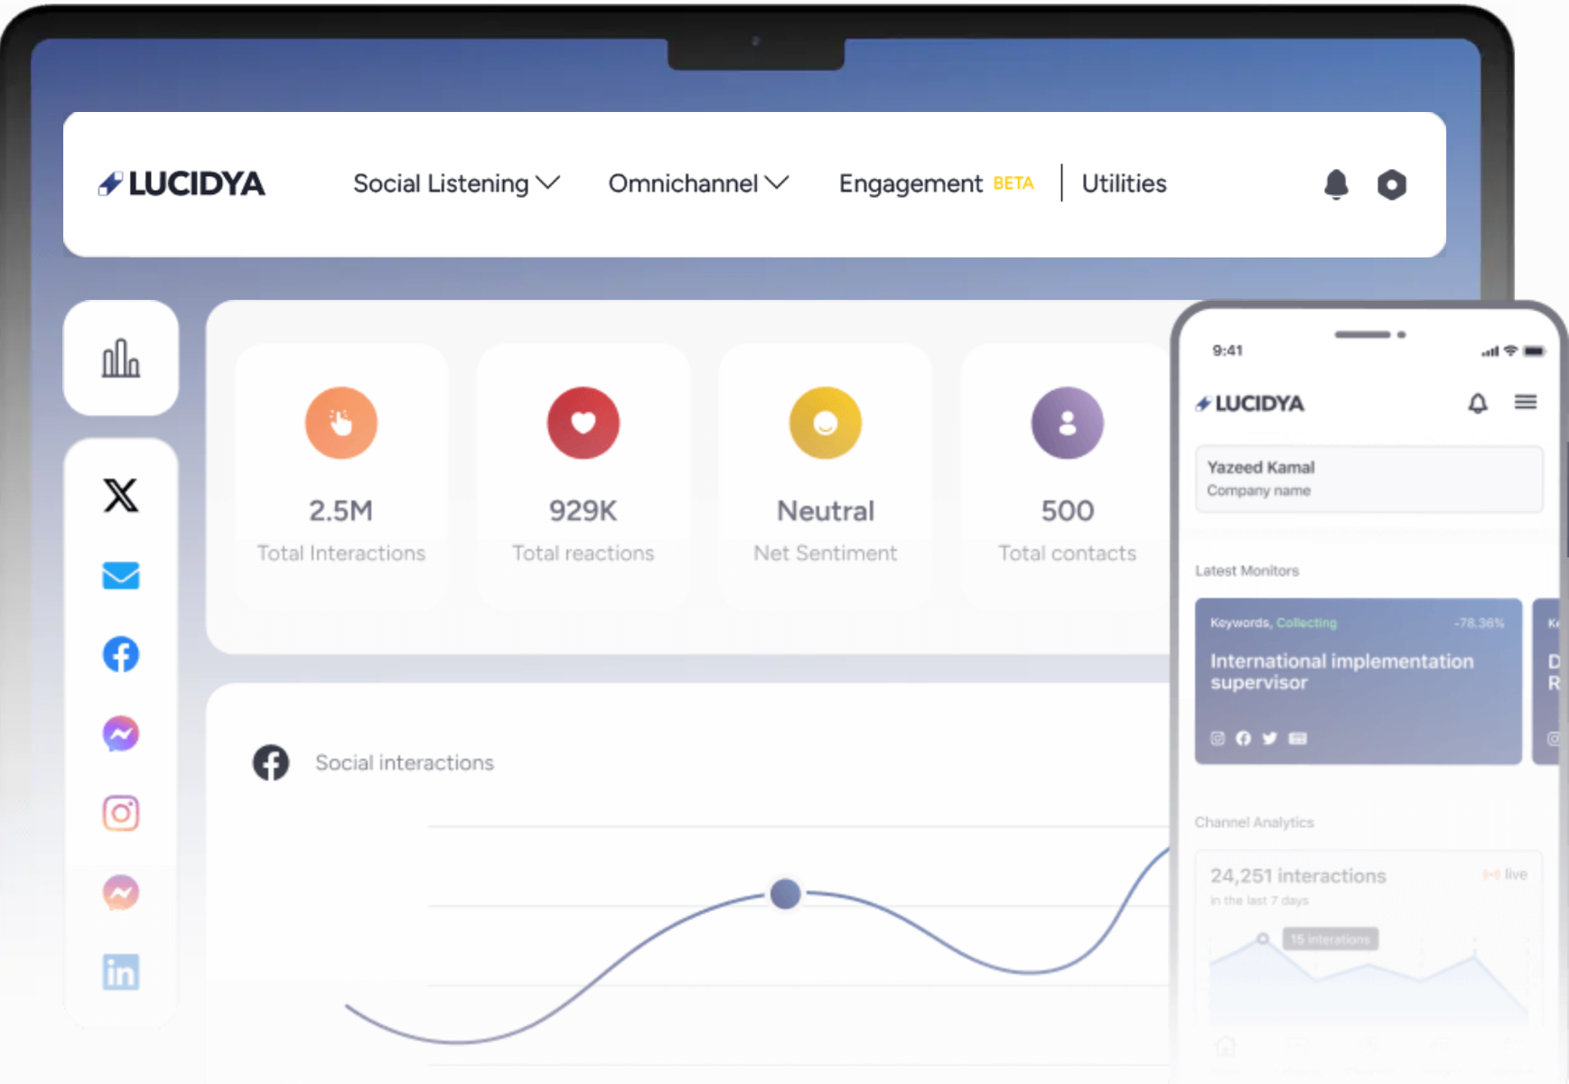Open the X (Twitter) channel in sidebar
Screen dimensions: 1569x1084
click(x=120, y=495)
